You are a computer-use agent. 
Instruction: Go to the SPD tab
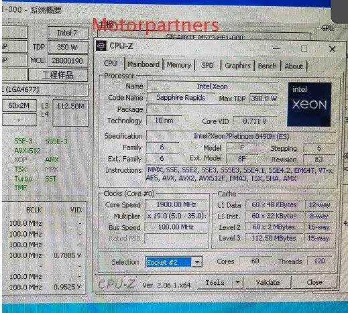pos(207,65)
